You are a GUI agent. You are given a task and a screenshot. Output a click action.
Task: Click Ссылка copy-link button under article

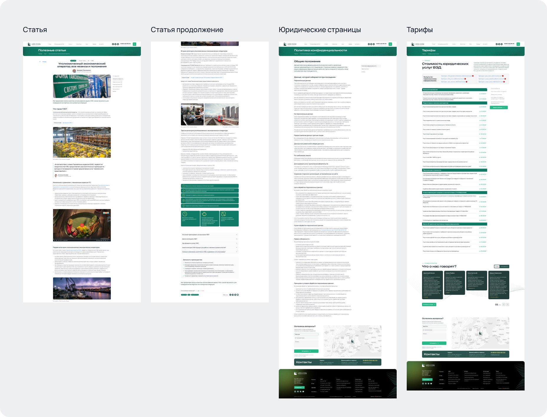(226, 294)
